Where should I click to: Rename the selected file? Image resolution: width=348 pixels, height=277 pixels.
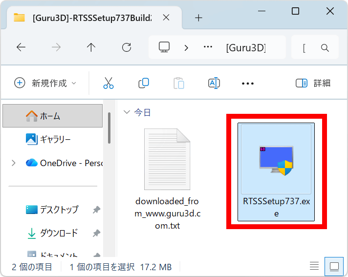pos(214,83)
